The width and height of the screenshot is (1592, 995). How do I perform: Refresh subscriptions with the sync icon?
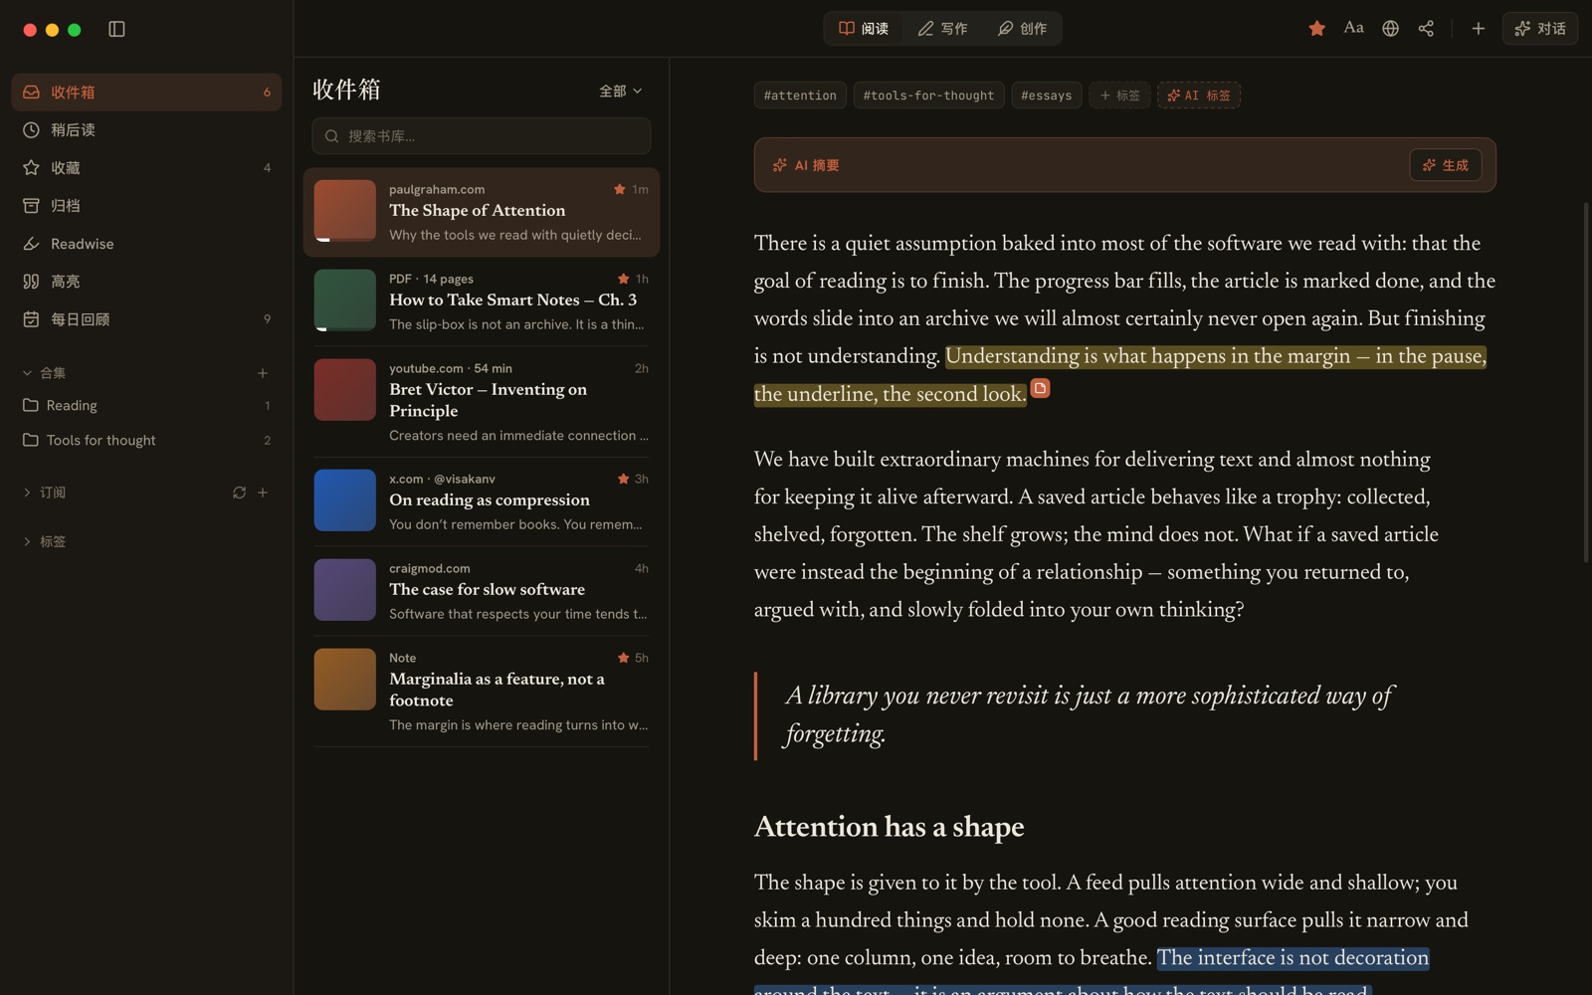[x=239, y=493]
